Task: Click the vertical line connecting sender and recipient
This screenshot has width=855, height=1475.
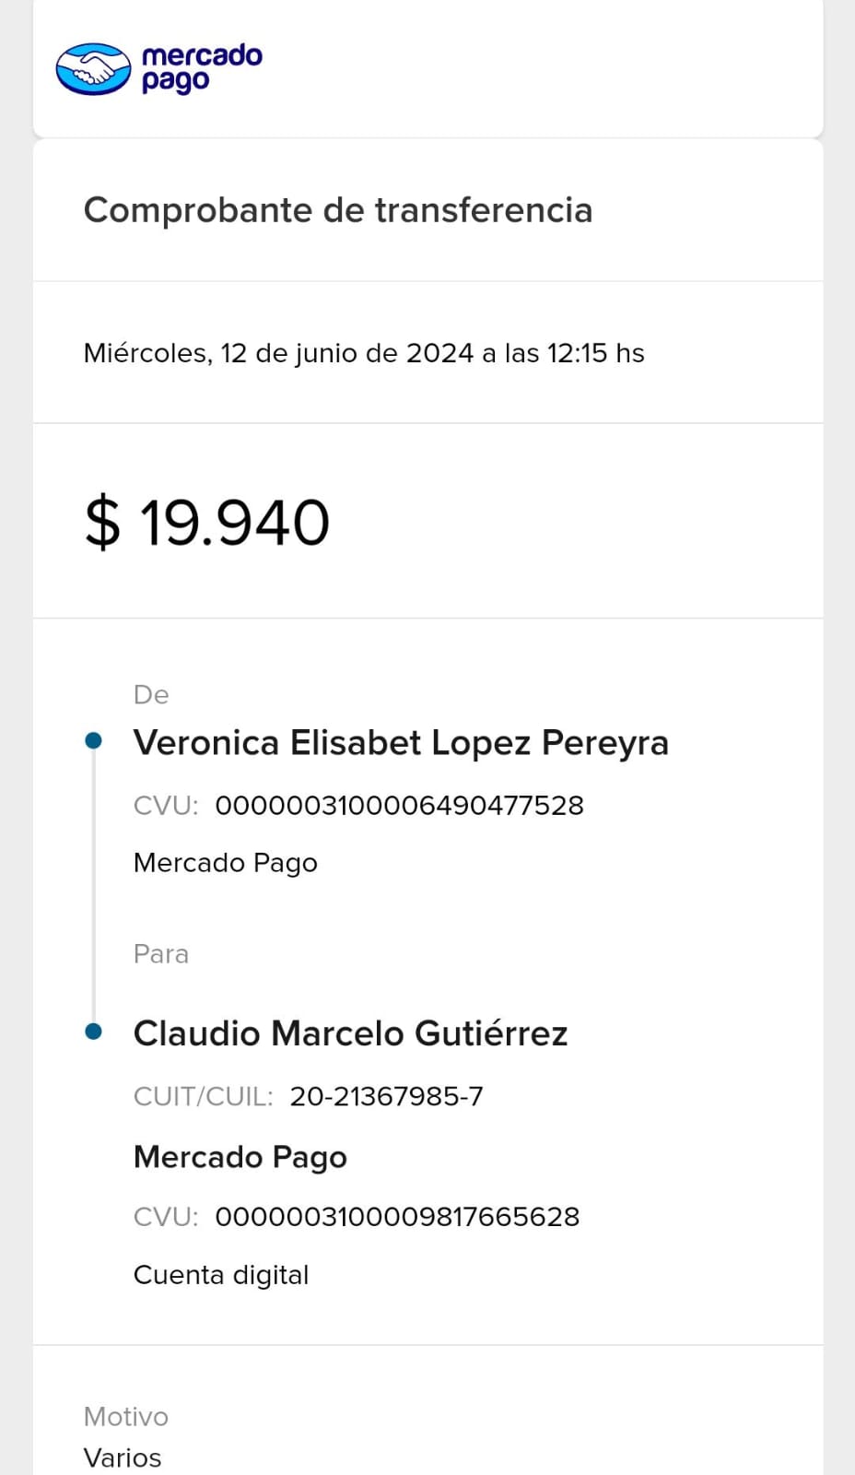Action: point(93,885)
